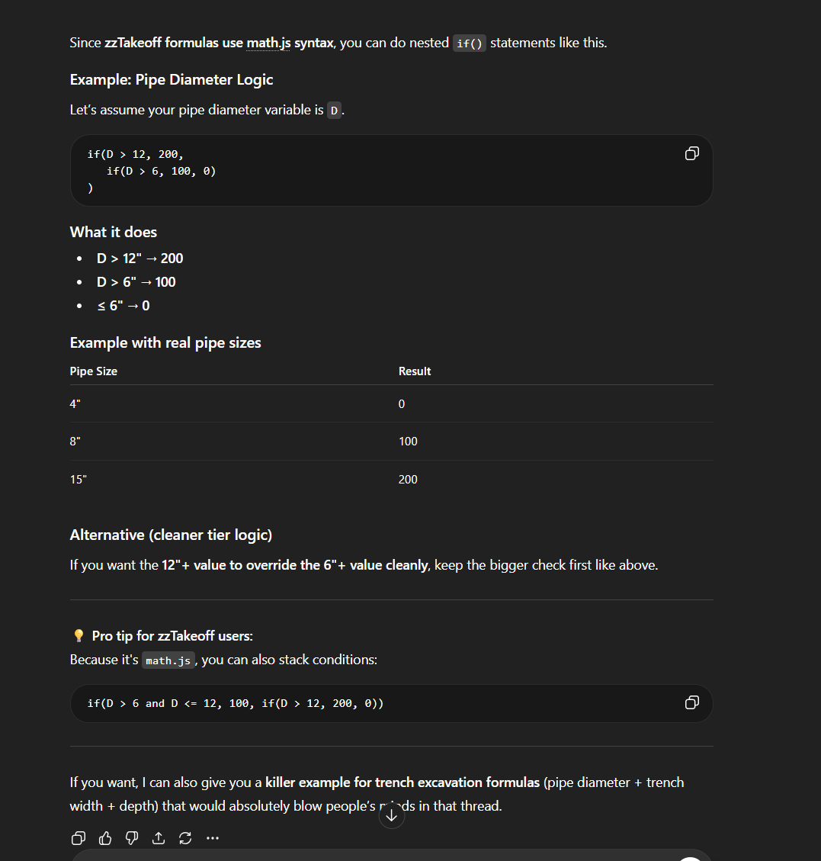
Task: Open the three-dot more actions menu
Action: pos(213,838)
